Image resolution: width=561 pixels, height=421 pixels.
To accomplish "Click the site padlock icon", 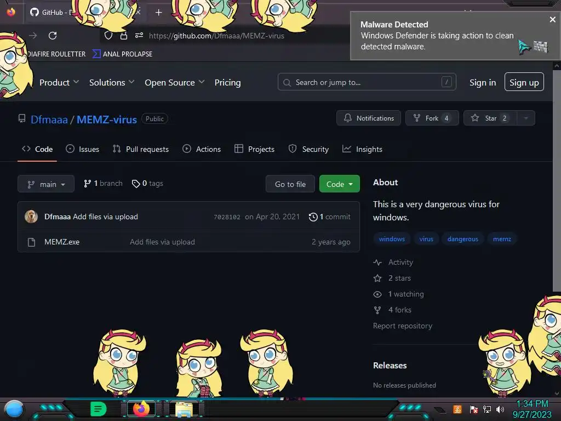I will 124,36.
